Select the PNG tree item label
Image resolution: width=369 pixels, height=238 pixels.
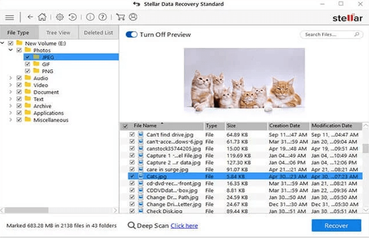pos(47,71)
